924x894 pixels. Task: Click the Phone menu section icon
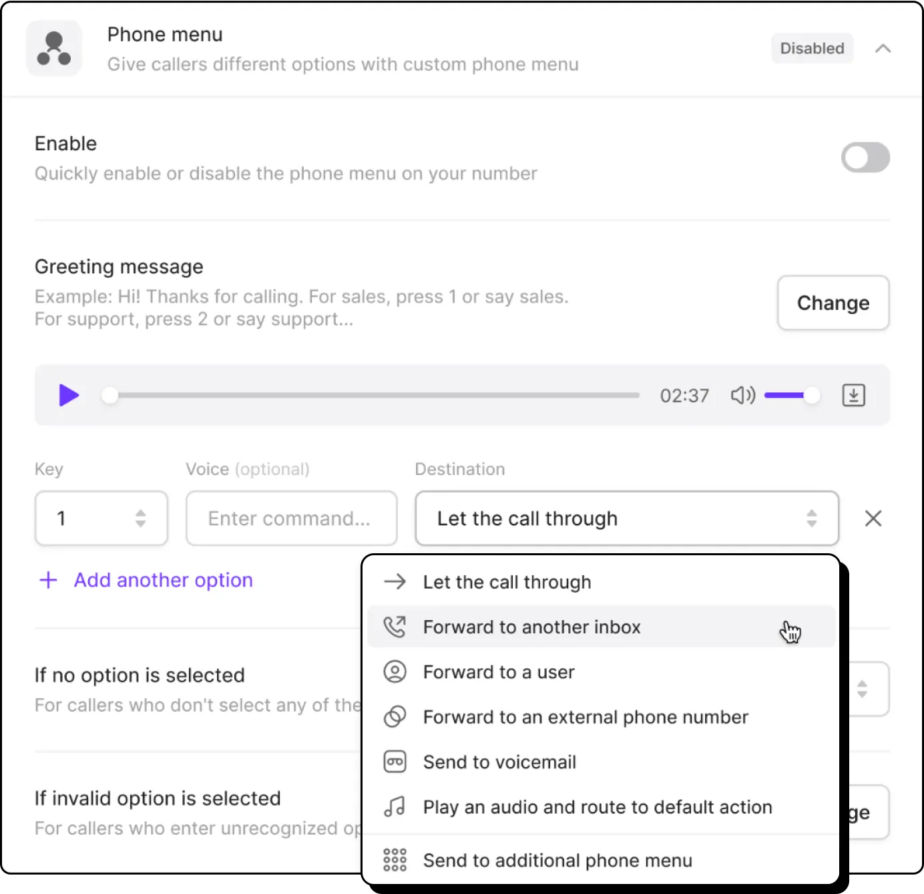click(54, 48)
